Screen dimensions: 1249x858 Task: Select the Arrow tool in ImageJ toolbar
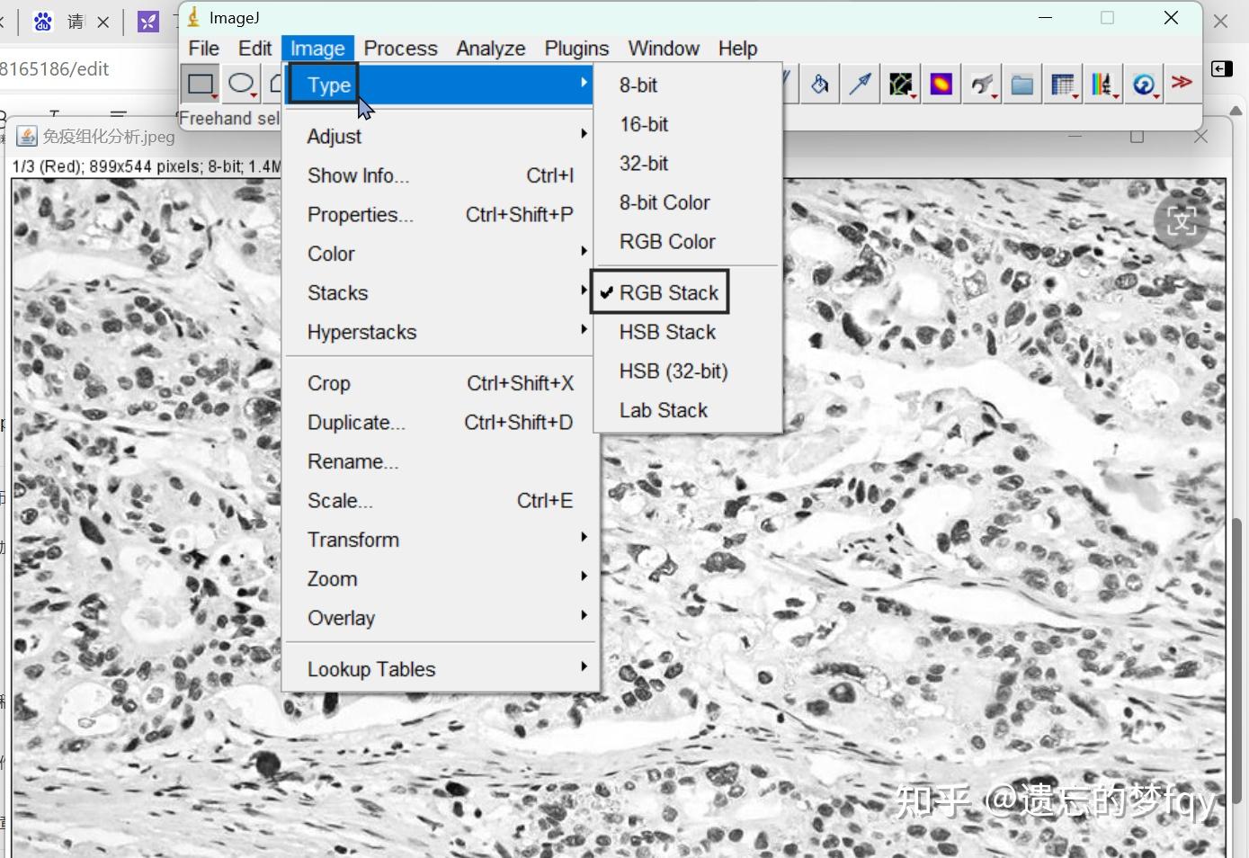click(861, 85)
